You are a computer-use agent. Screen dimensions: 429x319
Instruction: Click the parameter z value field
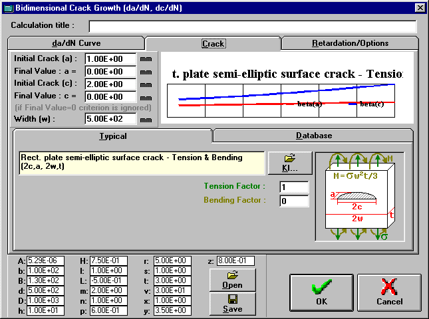click(x=234, y=261)
